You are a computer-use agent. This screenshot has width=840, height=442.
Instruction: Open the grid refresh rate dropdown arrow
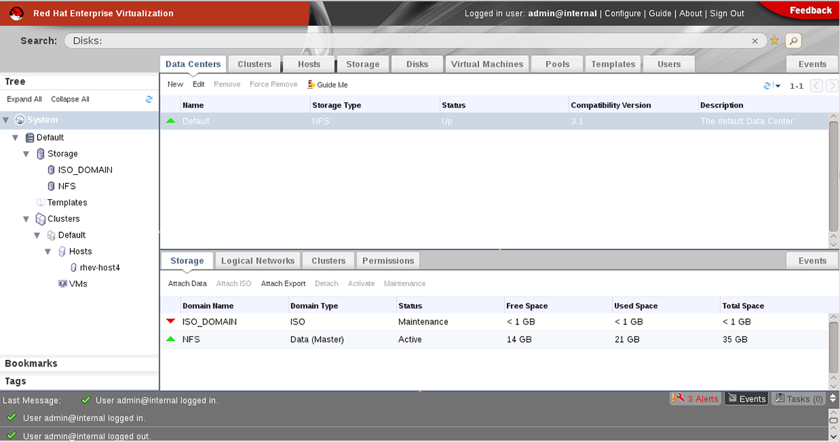777,85
